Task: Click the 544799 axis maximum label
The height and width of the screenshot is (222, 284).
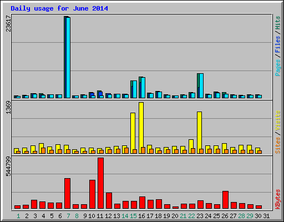Action: click(8, 167)
